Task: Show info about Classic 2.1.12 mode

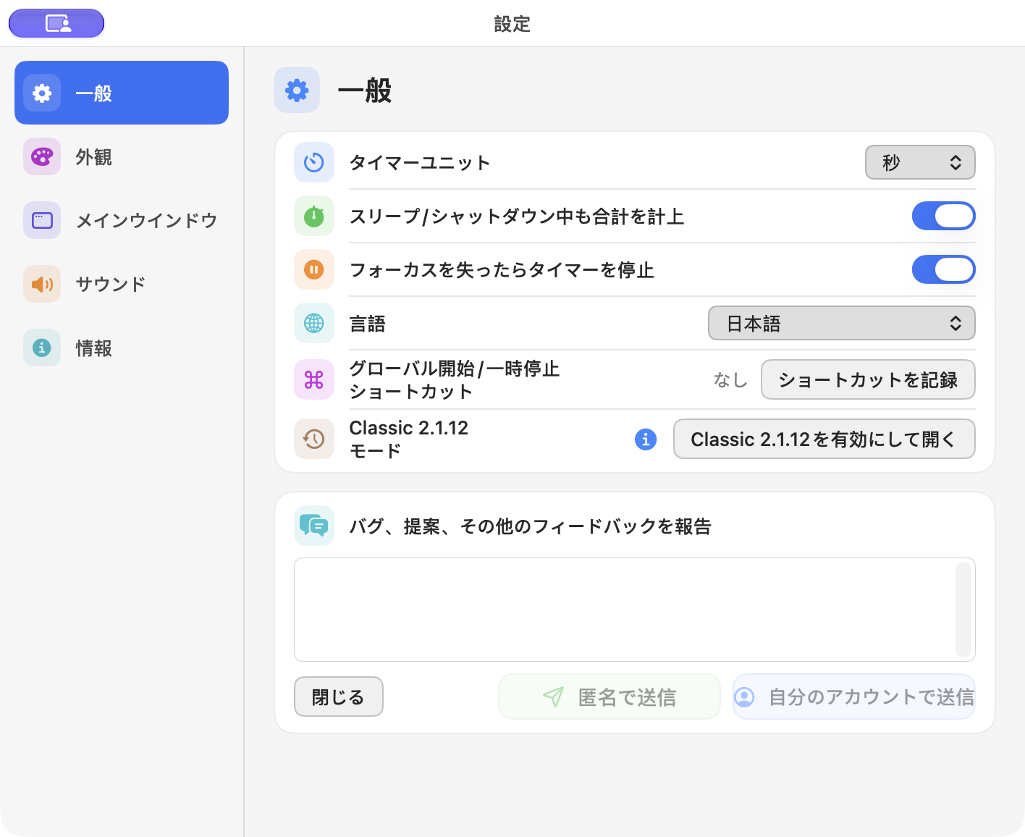Action: 646,439
